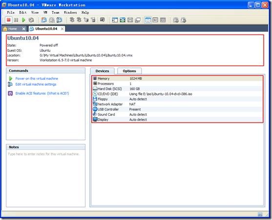Select the Network Adapter row
Screen dimensions: 272x220
tap(177, 104)
